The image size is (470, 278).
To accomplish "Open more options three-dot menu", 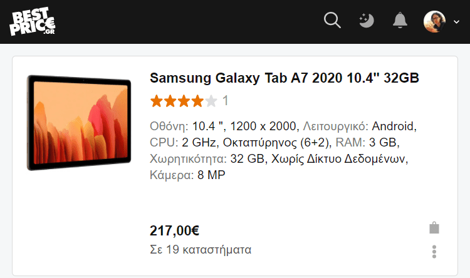I will click(x=434, y=252).
